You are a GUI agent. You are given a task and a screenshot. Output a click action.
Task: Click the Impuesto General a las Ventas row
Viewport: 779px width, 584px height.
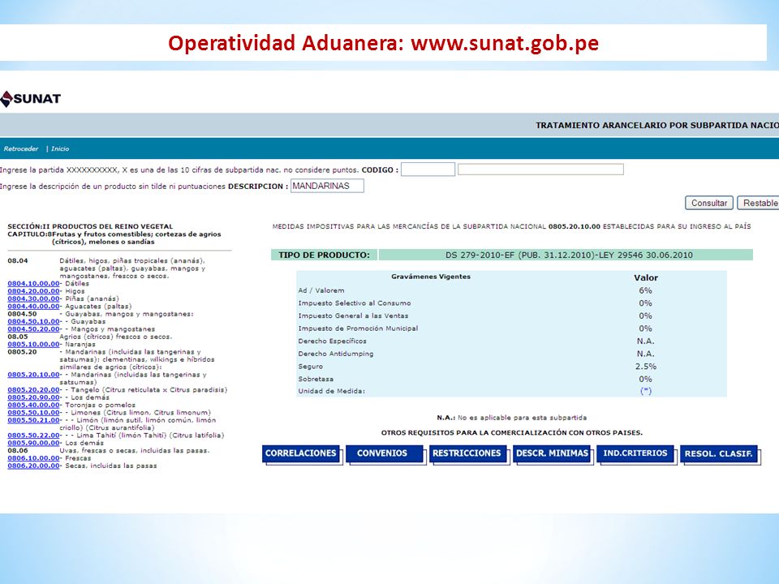tap(512, 316)
